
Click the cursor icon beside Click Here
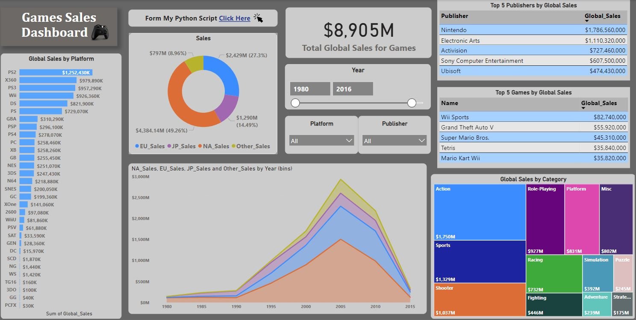coord(258,18)
